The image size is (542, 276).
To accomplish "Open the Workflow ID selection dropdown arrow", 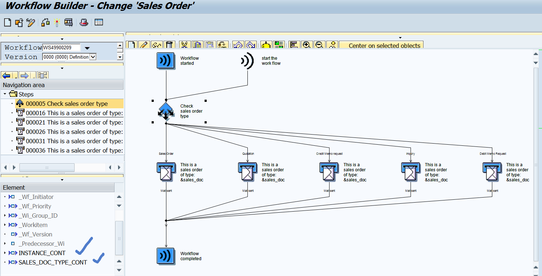I will [86, 47].
